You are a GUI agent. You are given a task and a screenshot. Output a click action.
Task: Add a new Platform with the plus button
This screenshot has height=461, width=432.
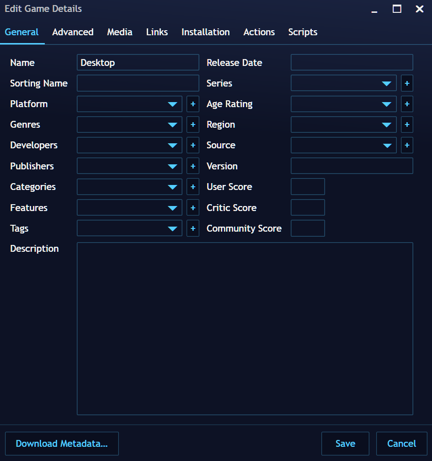coord(192,104)
